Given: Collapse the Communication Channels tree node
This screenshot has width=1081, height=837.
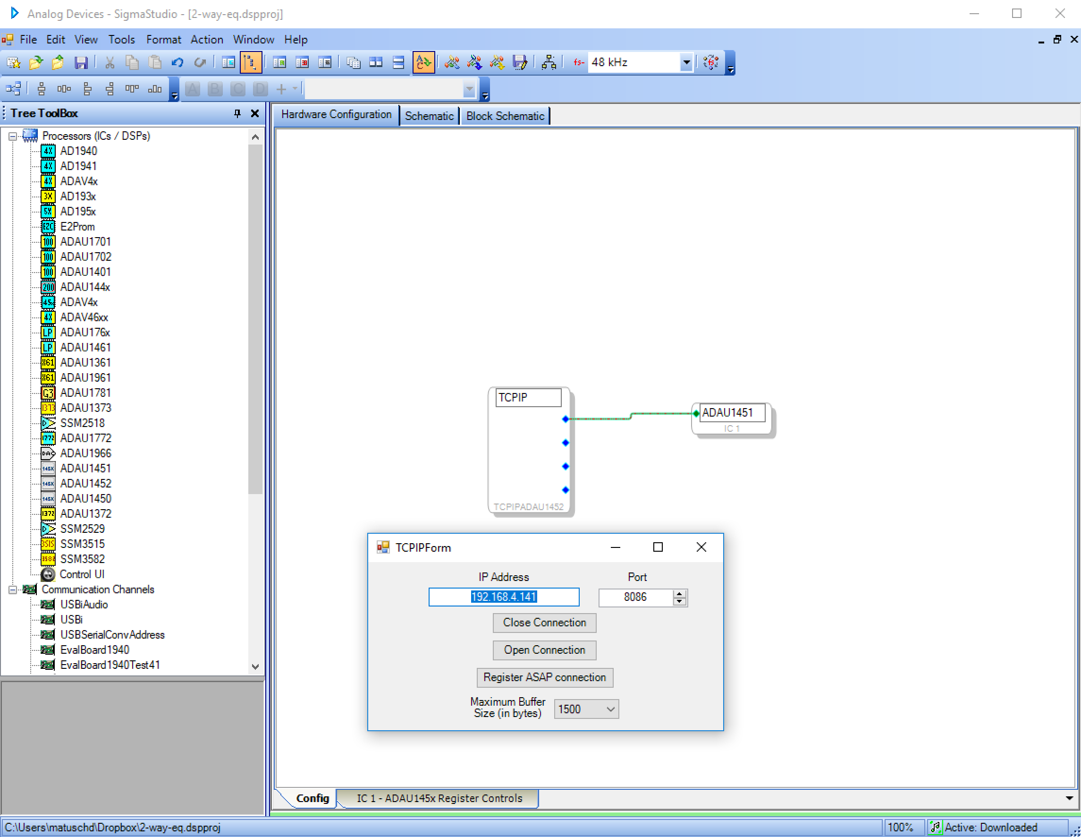Looking at the screenshot, I should tap(13, 589).
